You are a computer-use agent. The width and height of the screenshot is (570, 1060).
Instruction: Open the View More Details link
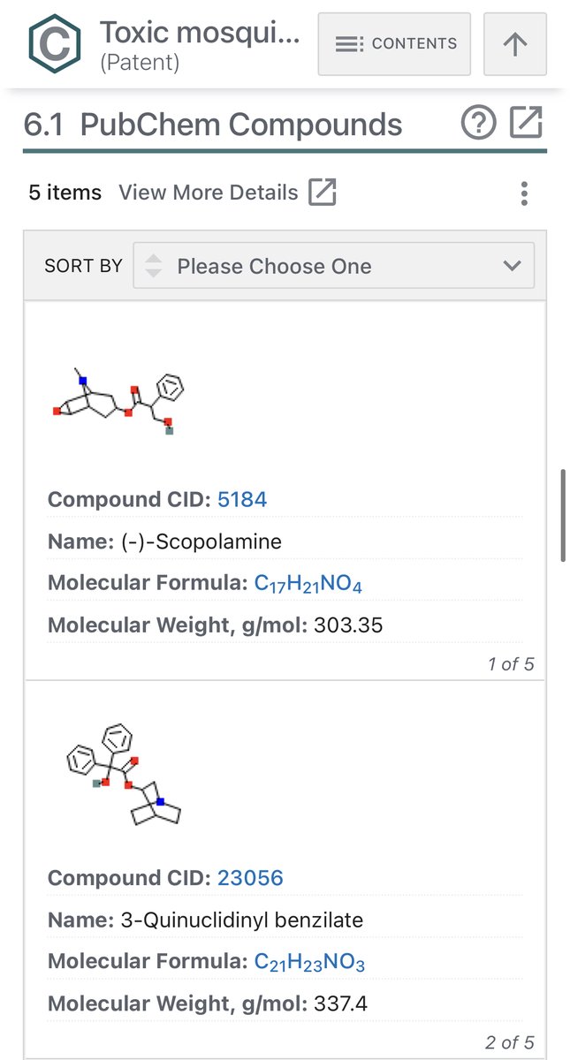(x=209, y=193)
